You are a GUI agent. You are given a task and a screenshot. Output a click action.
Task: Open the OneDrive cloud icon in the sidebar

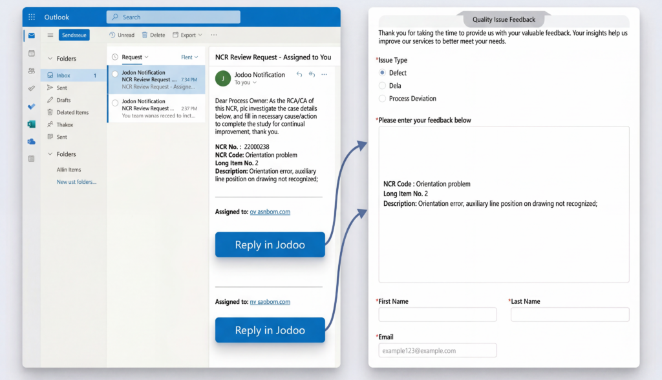coord(31,141)
